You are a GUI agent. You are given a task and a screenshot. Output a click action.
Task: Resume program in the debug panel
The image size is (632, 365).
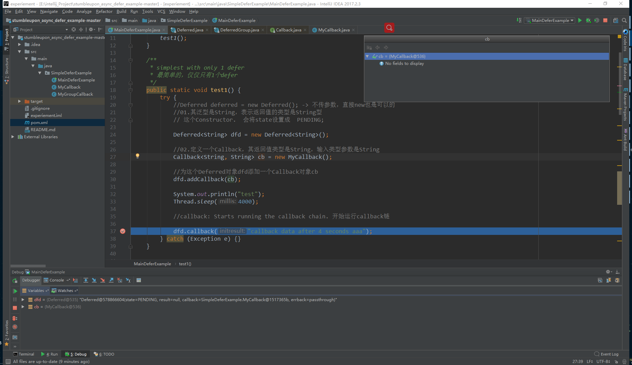point(15,291)
